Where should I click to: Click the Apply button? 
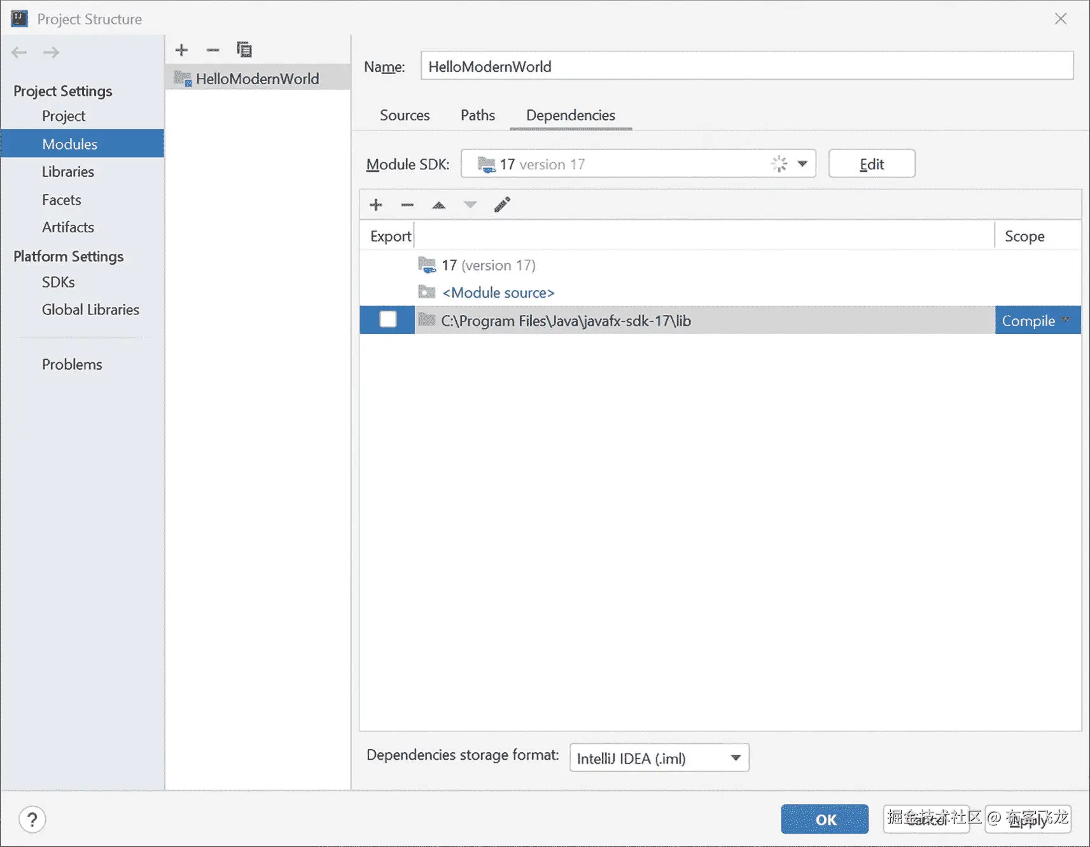1028,820
